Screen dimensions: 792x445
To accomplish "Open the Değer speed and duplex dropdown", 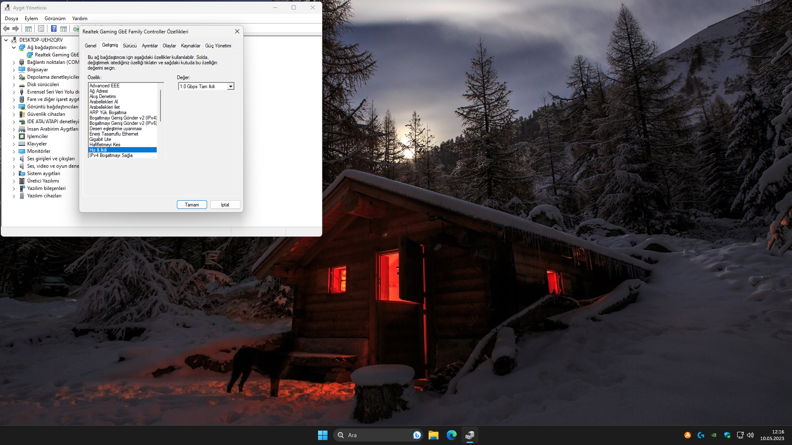I will pos(231,87).
